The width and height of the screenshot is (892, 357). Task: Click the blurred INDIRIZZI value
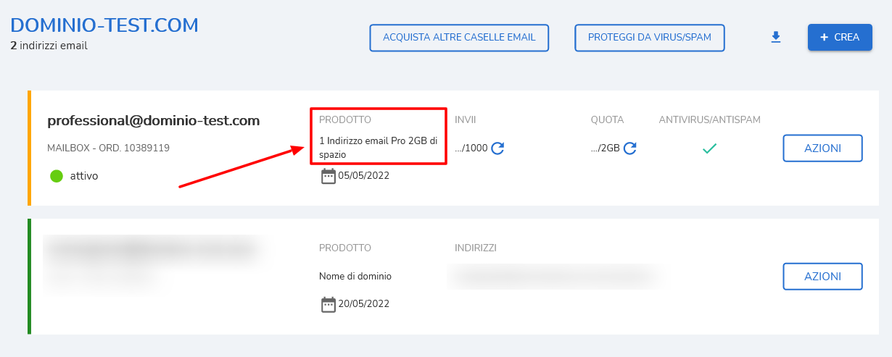(556, 276)
